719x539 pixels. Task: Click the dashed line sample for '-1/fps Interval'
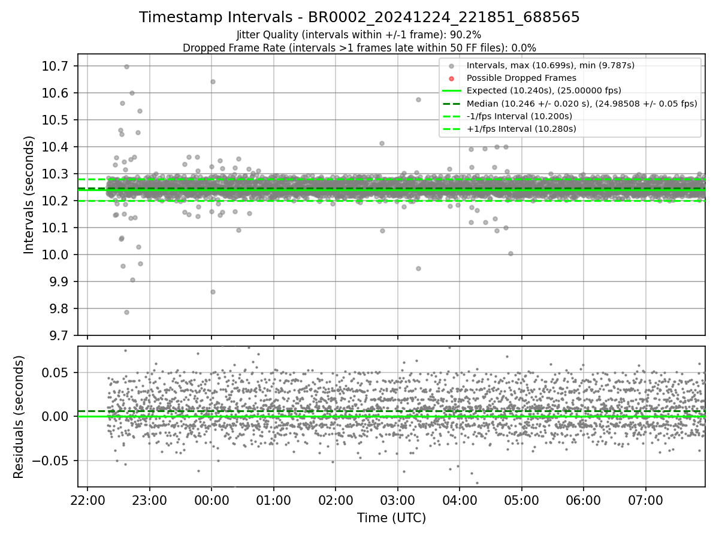[x=451, y=116]
